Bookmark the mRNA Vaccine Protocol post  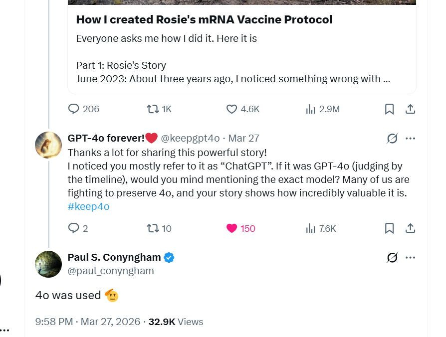point(390,109)
